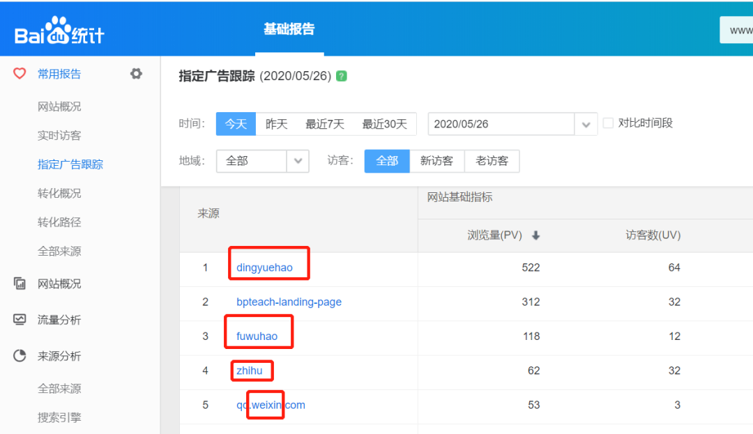Switch to 基础报告 tab

pyautogui.click(x=289, y=29)
